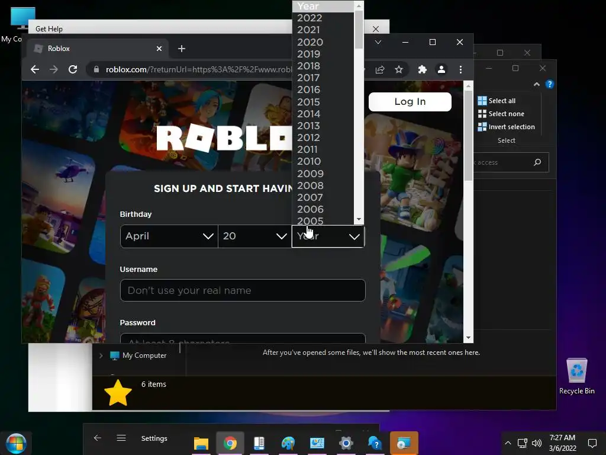Viewport: 606px width, 455px height.
Task: Click the year list scroll down arrow
Action: click(x=359, y=219)
